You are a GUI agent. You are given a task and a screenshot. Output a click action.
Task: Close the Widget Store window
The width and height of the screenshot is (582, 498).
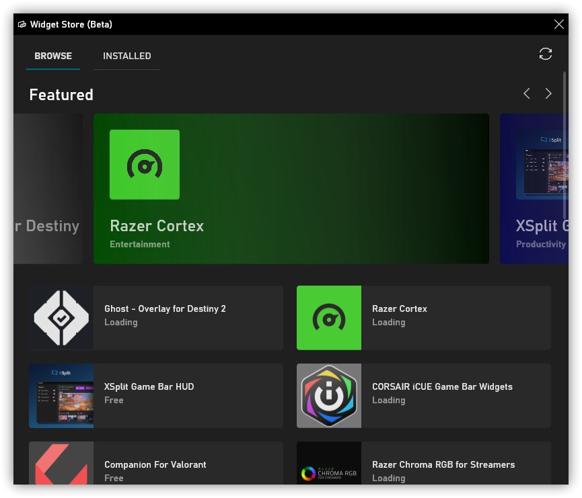tap(558, 24)
